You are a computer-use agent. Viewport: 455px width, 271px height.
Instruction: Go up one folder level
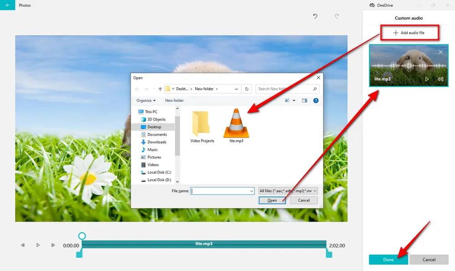tap(160, 89)
